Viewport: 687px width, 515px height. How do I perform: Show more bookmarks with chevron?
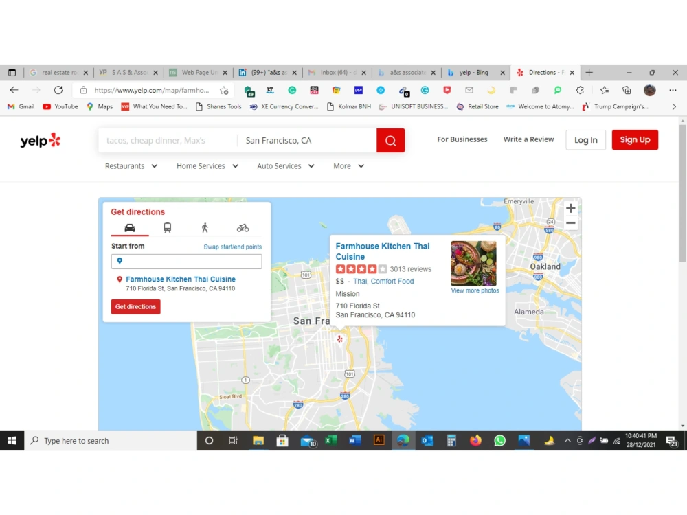coord(674,107)
